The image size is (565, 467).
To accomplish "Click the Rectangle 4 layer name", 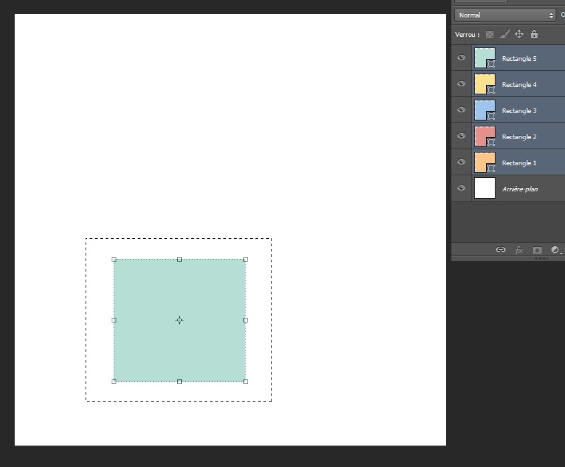I will (520, 85).
